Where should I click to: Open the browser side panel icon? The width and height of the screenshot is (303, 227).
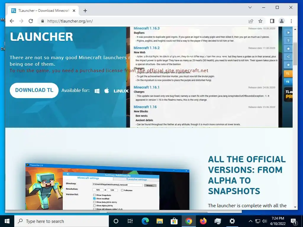tap(272, 21)
